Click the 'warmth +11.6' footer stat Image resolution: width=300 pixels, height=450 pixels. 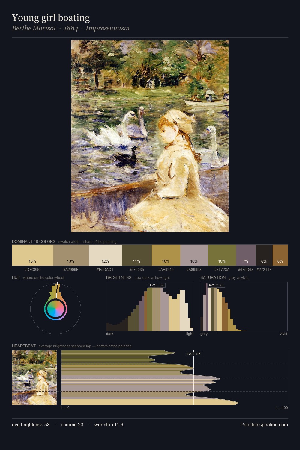(x=109, y=424)
